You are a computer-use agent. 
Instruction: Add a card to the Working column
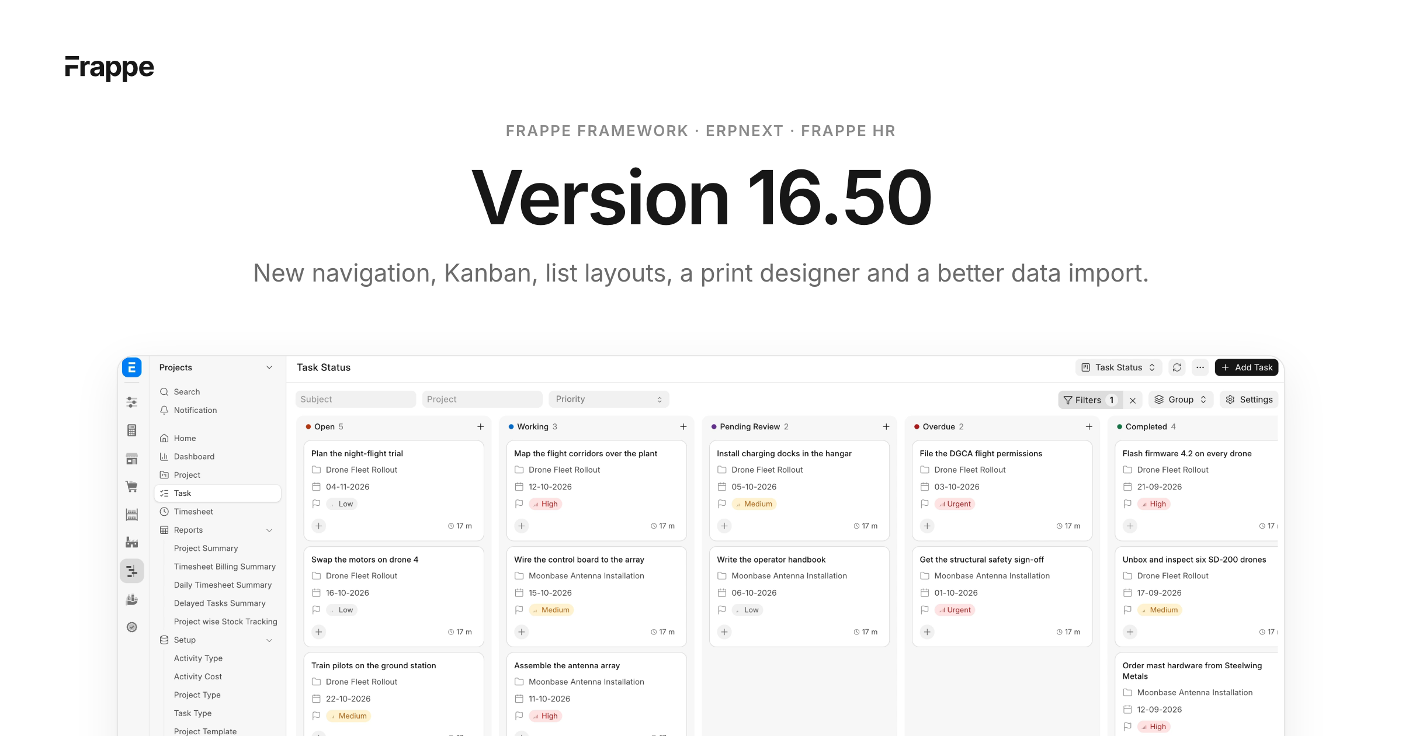pyautogui.click(x=683, y=427)
